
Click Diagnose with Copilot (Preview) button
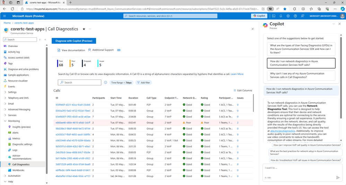tap(74, 41)
